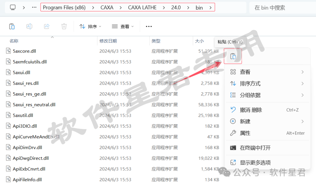Image resolution: width=316 pixels, height=185 pixels.
Task: Sort by 类型 column header
Action: pos(156,41)
